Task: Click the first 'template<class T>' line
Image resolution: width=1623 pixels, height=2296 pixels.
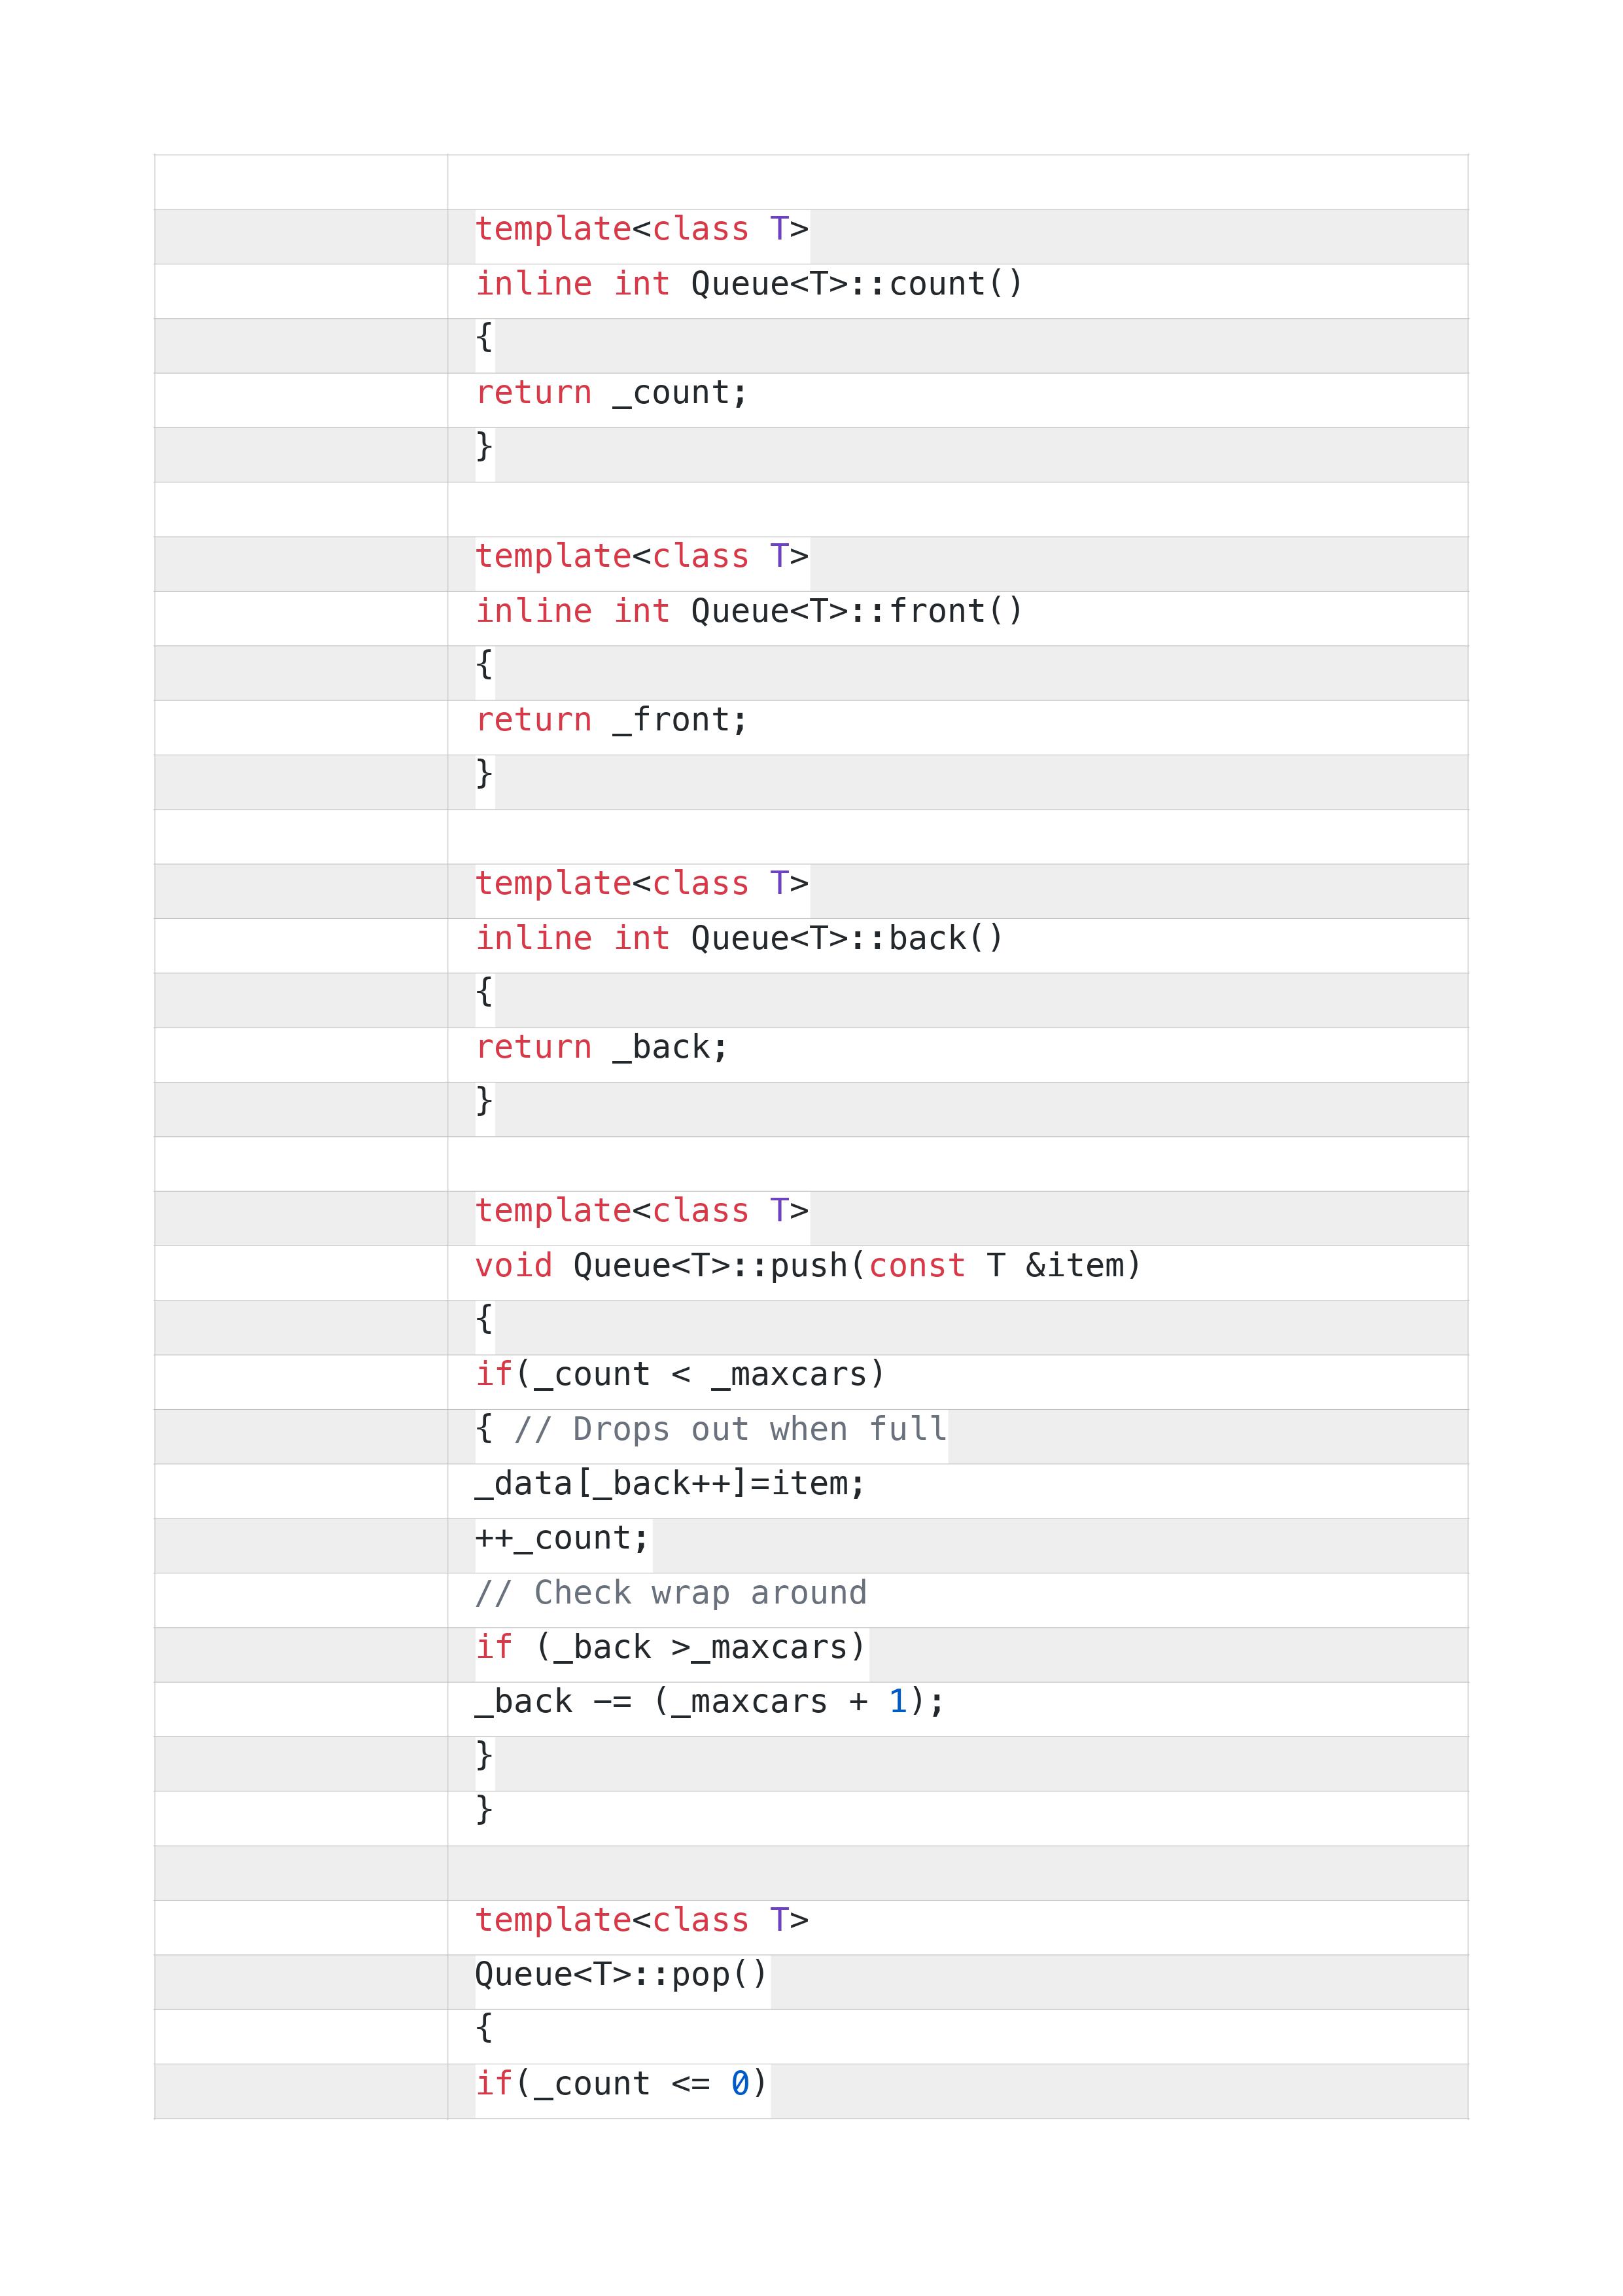Action: pyautogui.click(x=642, y=229)
